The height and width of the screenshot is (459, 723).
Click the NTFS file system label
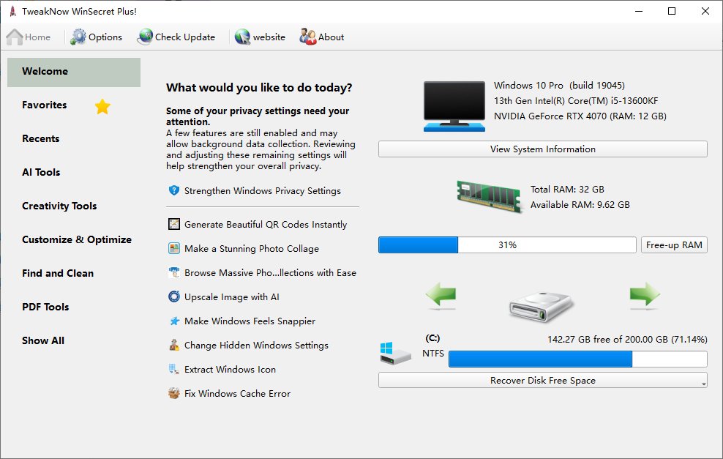click(x=433, y=354)
